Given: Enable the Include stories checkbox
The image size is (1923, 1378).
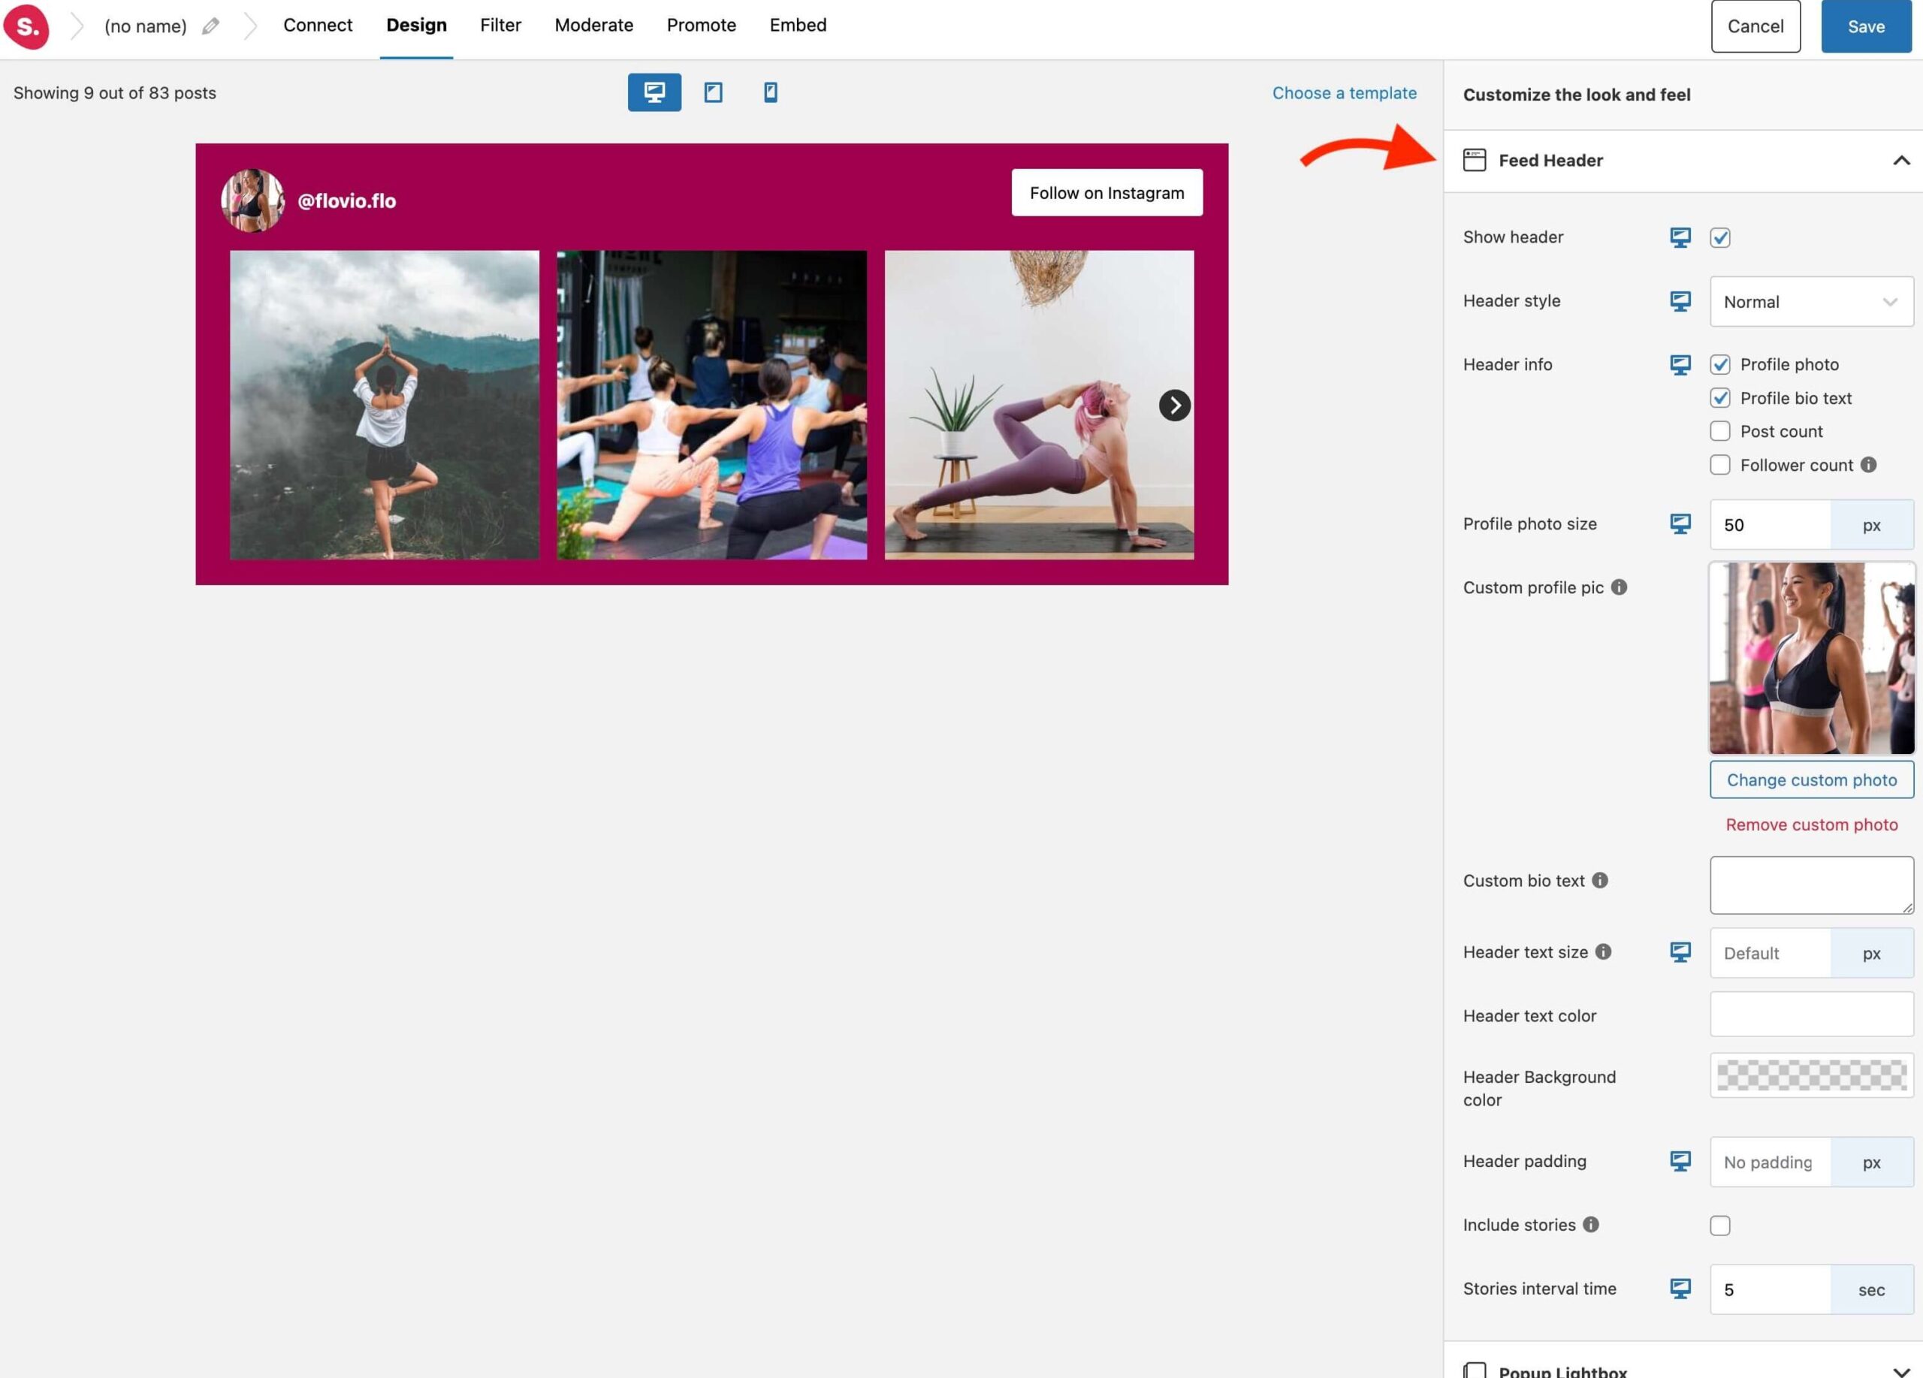Looking at the screenshot, I should click(x=1719, y=1226).
